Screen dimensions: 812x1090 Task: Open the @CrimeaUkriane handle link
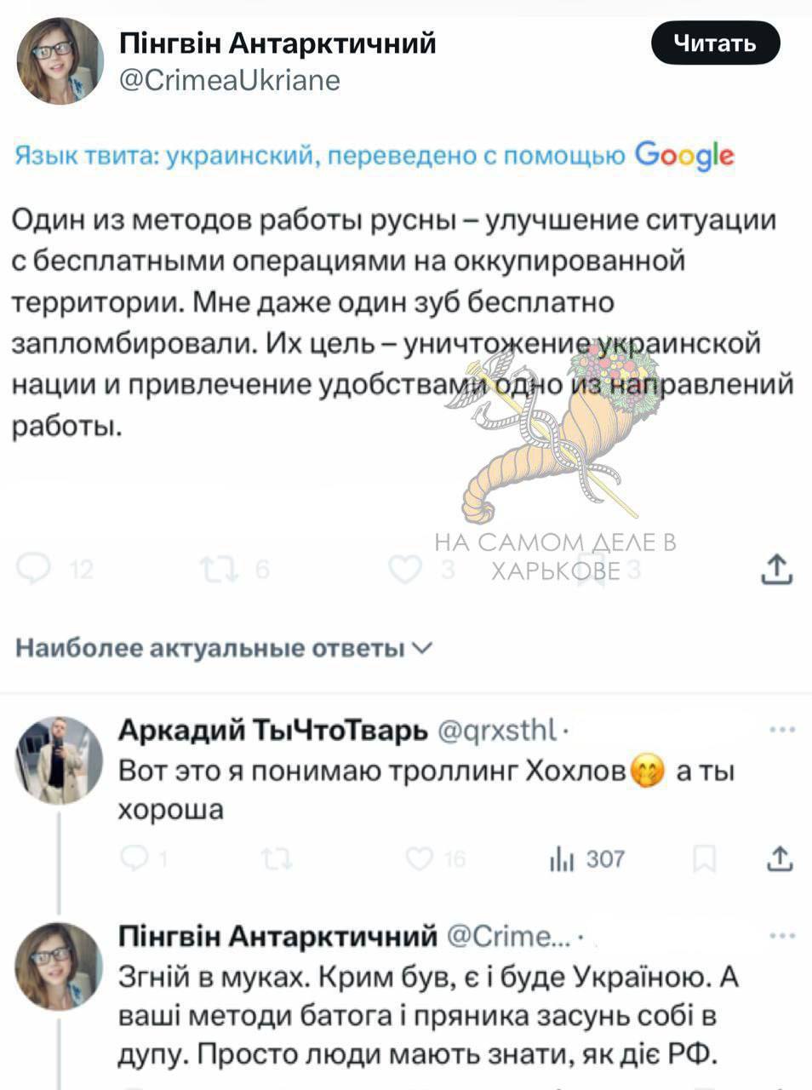click(x=228, y=80)
